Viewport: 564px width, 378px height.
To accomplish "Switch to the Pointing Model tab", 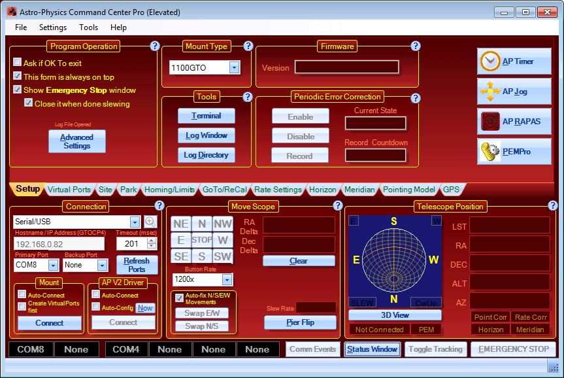I will pos(409,190).
